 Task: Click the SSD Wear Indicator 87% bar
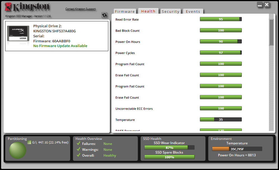tap(169, 148)
